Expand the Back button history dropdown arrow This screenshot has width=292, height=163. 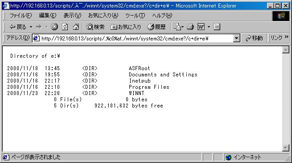coord(31,27)
